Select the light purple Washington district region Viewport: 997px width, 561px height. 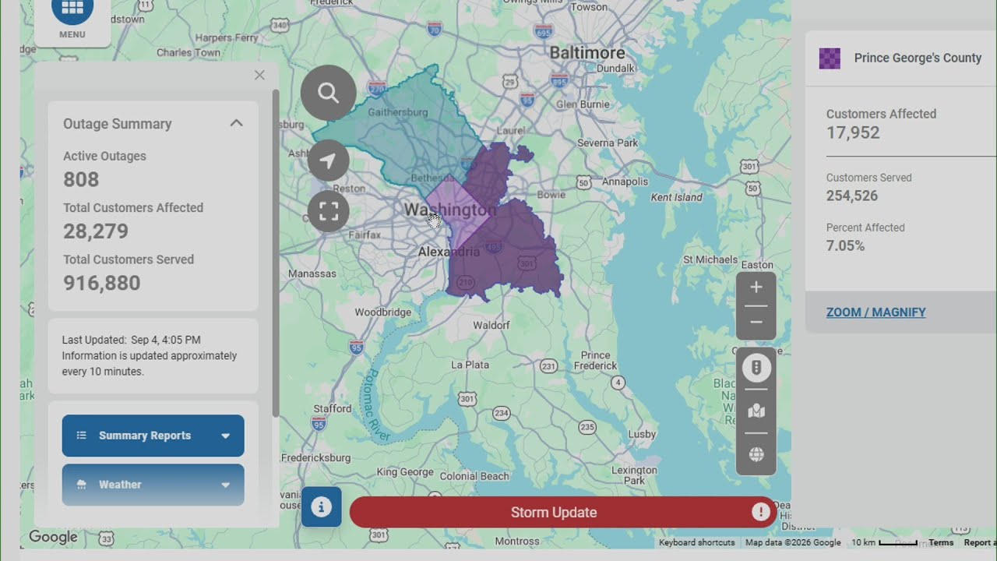coord(460,212)
